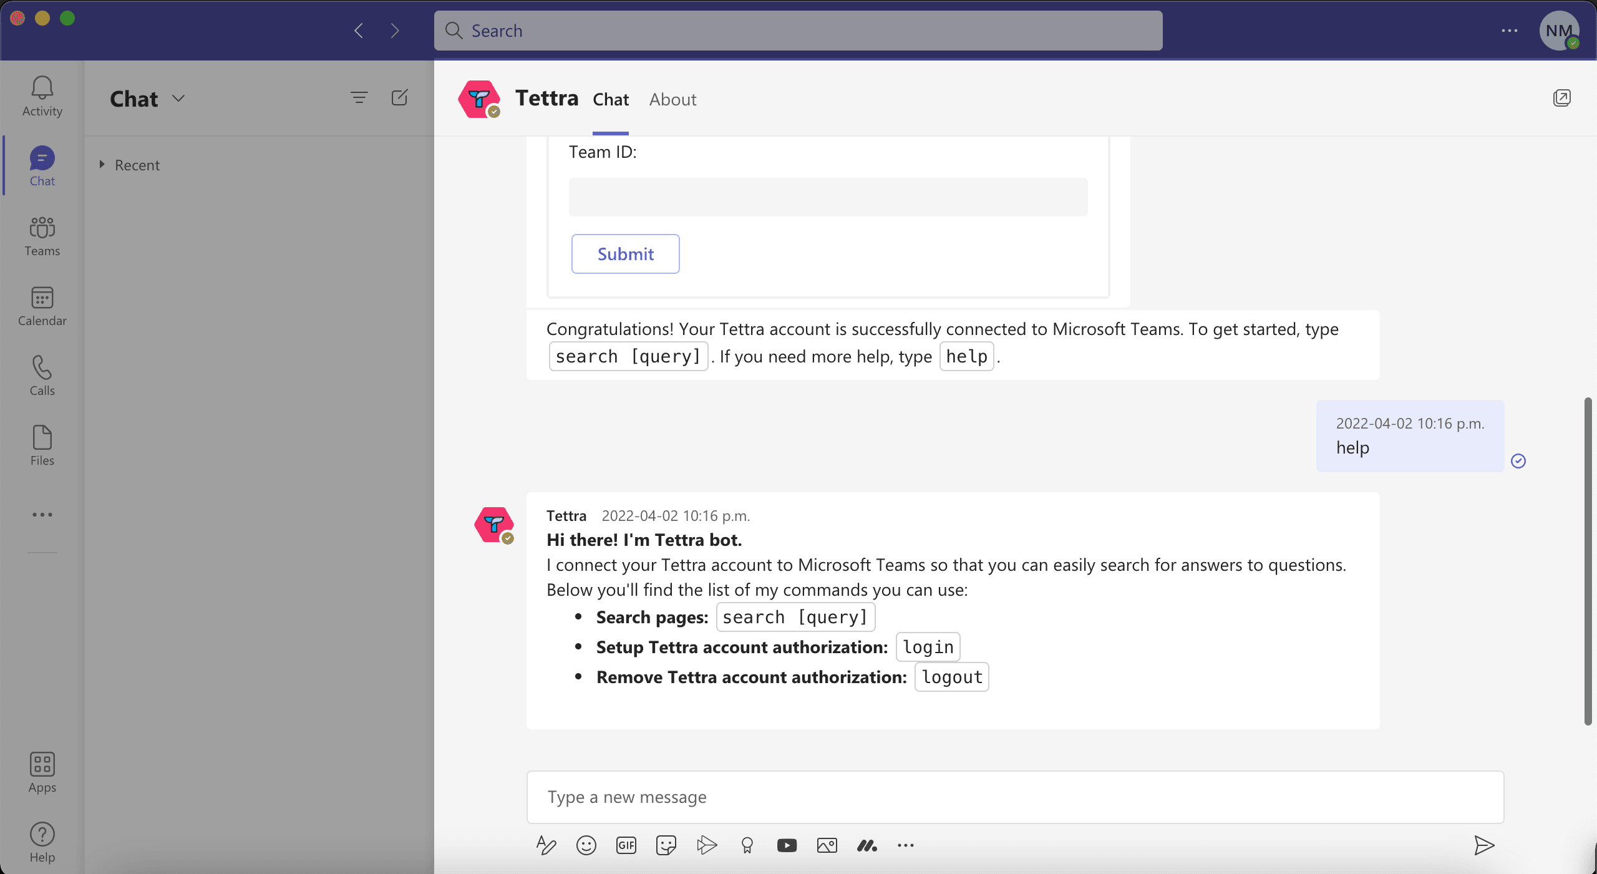1597x874 pixels.
Task: Click the chat vertical scrollbar
Action: 1588,561
